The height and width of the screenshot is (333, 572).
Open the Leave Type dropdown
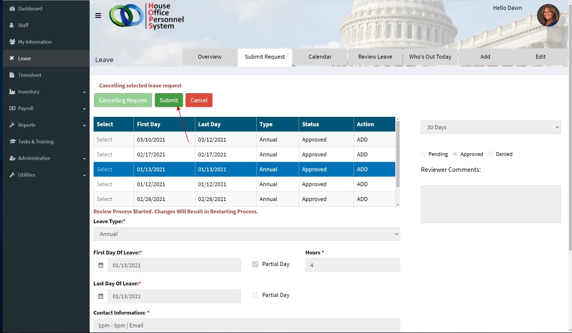[247, 234]
